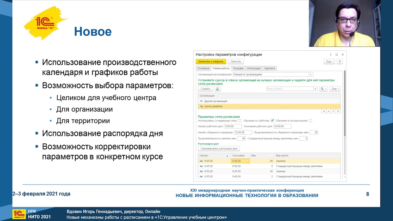Click the Окончание рабочего дня field 18:00:00
This screenshot has width=393, height=221.
(x=282, y=126)
